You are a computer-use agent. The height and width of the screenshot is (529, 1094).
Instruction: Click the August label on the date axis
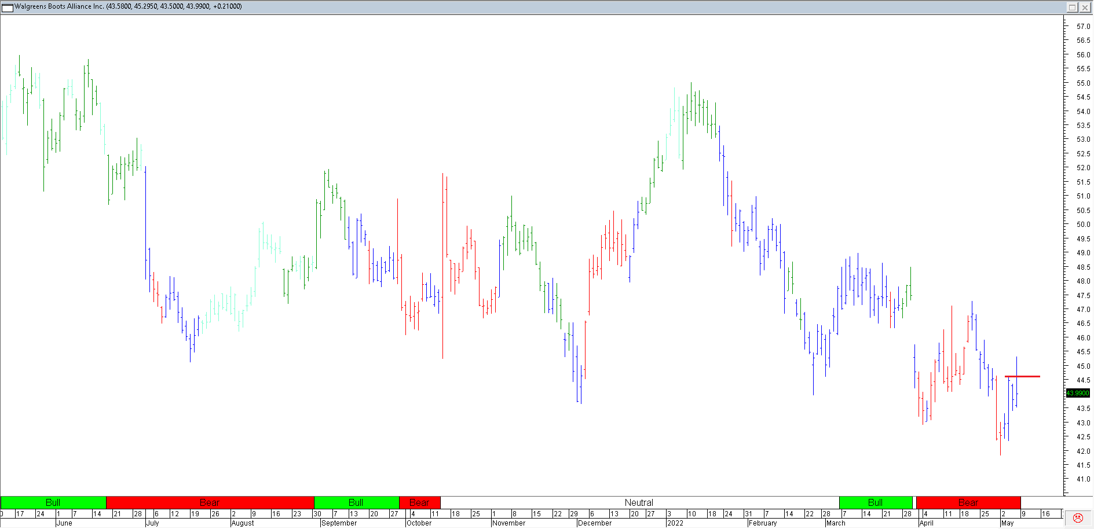[243, 523]
